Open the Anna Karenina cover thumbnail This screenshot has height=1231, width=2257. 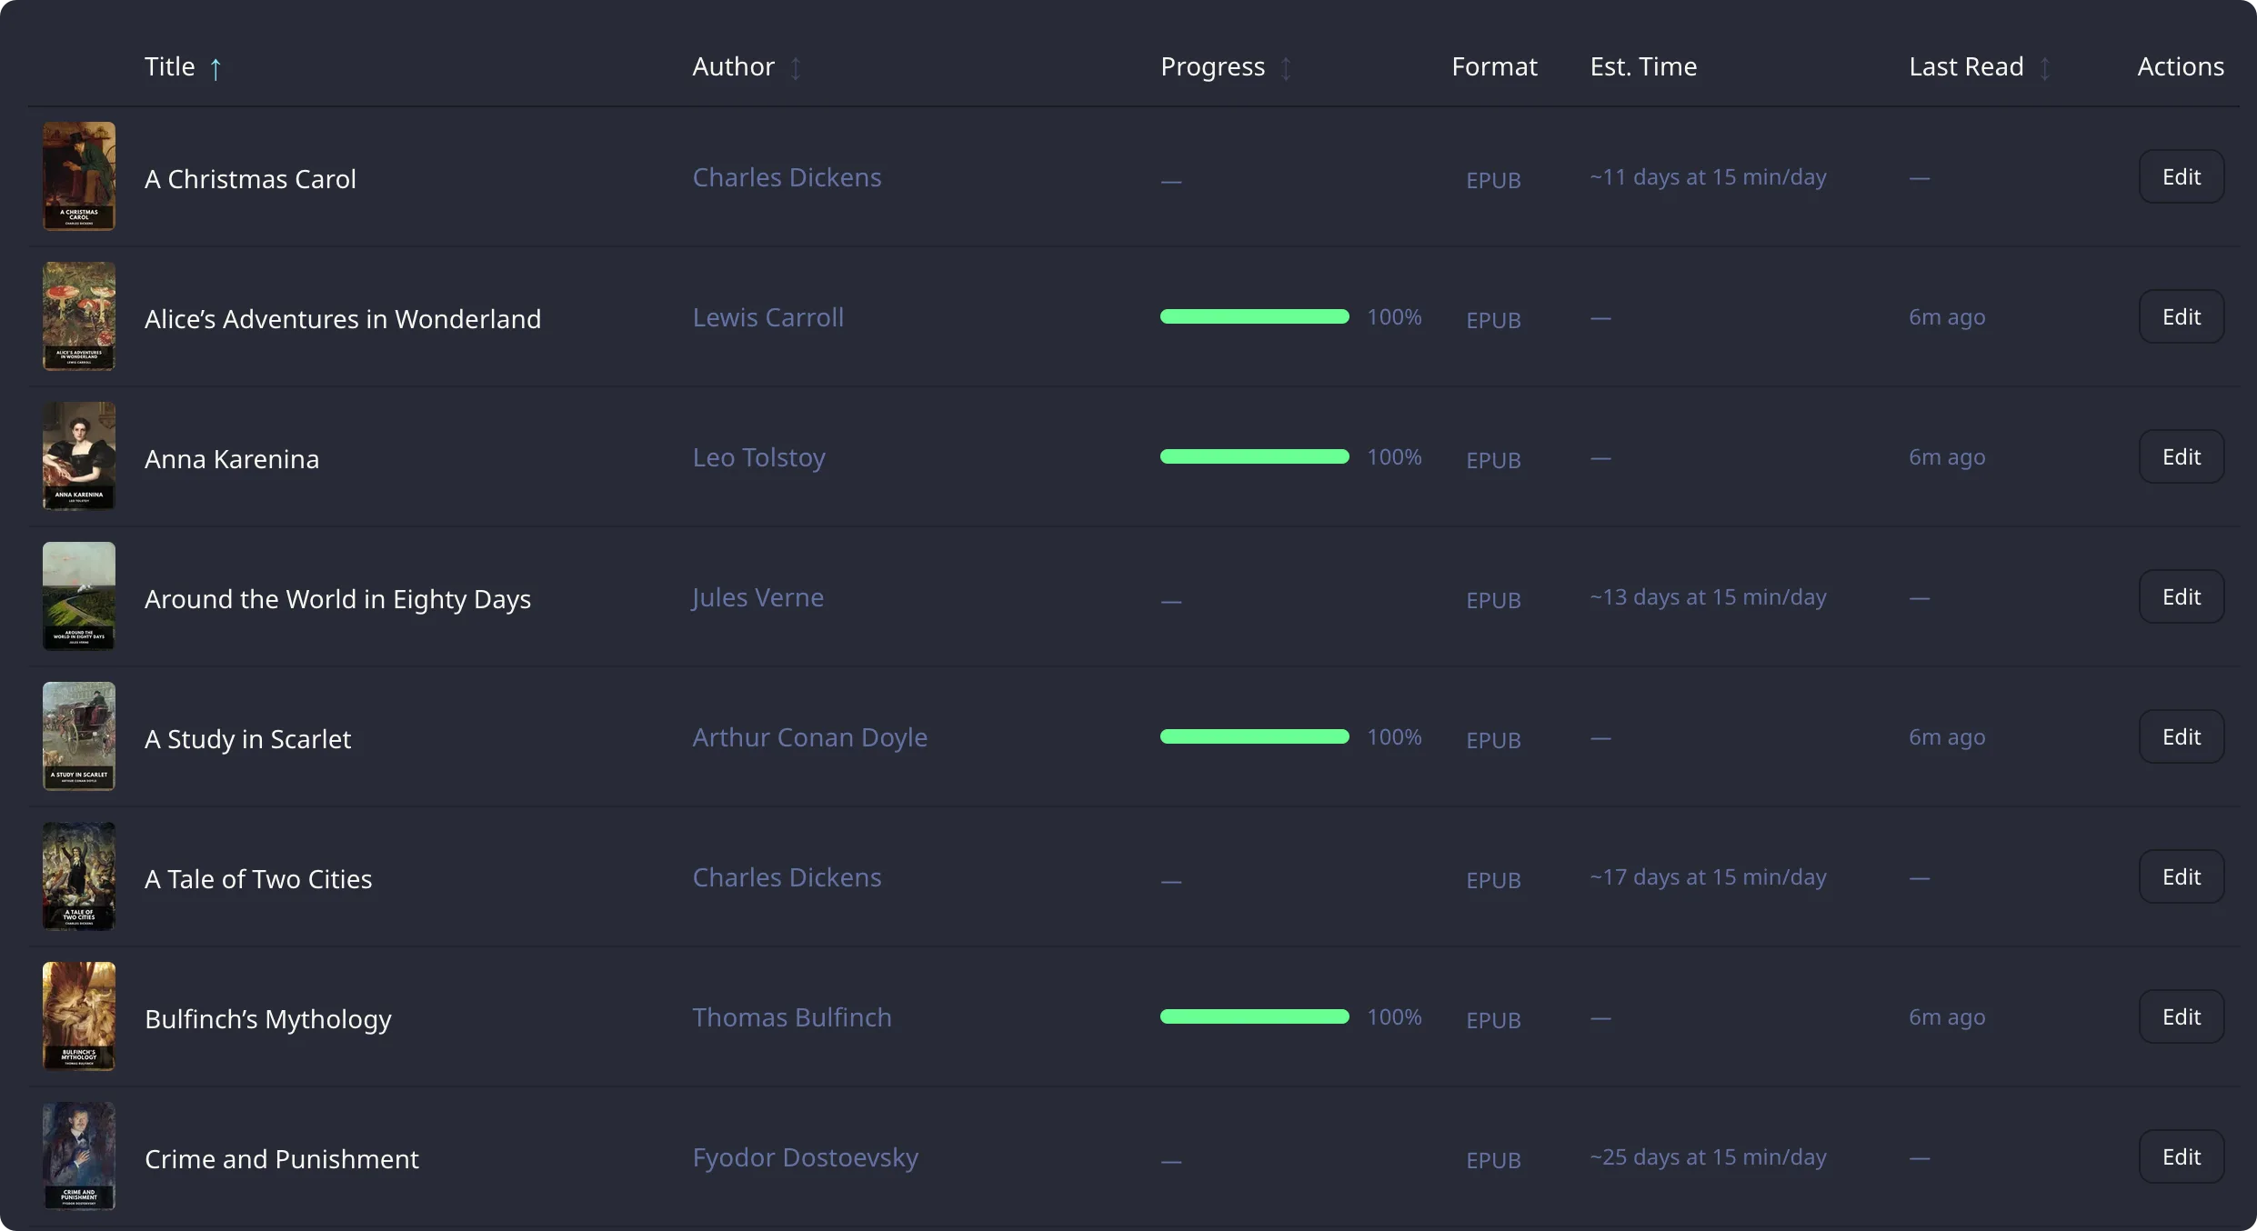pos(78,456)
